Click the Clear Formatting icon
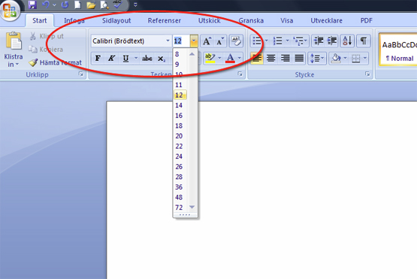Screen dimensions: 417x279 click(236, 41)
